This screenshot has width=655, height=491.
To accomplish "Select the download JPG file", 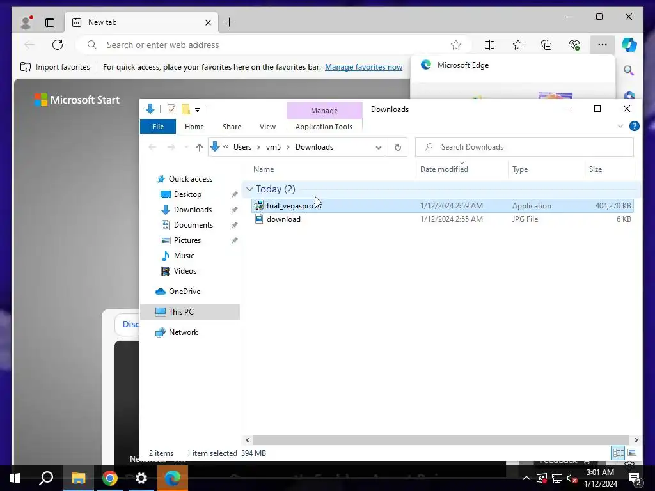I will coord(442,219).
